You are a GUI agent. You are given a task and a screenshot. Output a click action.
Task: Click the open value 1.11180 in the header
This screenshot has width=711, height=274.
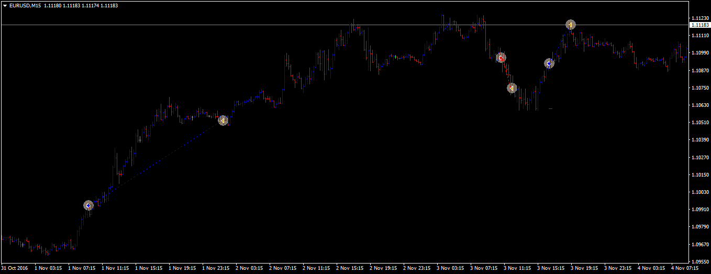click(x=53, y=5)
